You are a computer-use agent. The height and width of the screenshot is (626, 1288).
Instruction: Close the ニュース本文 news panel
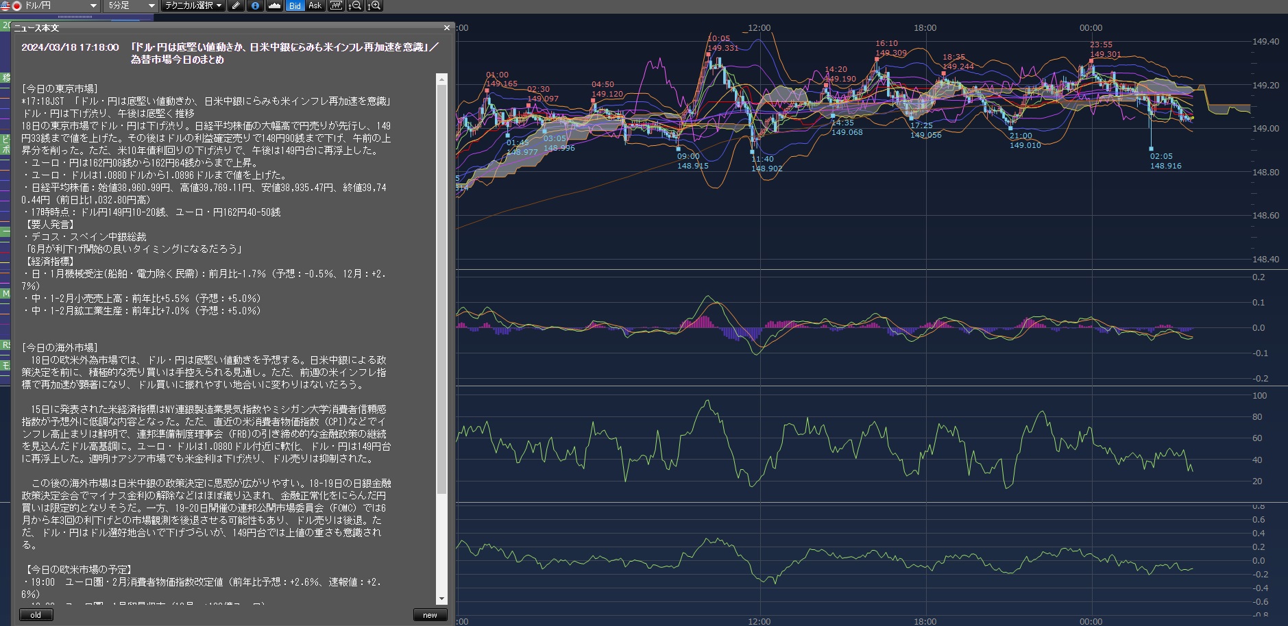[x=447, y=28]
